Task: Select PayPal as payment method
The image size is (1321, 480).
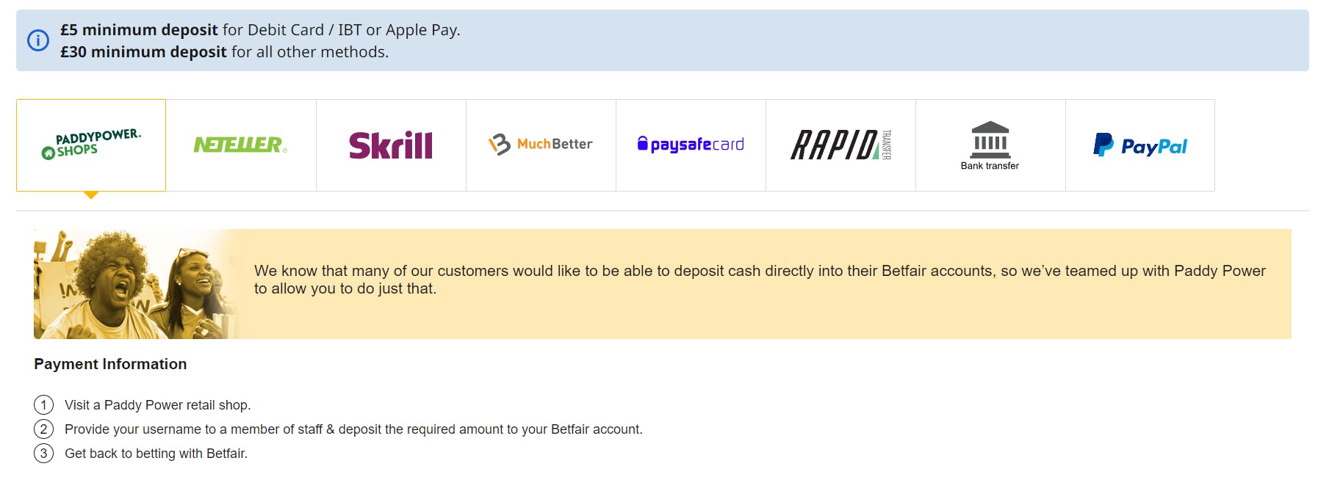Action: coord(1140,145)
